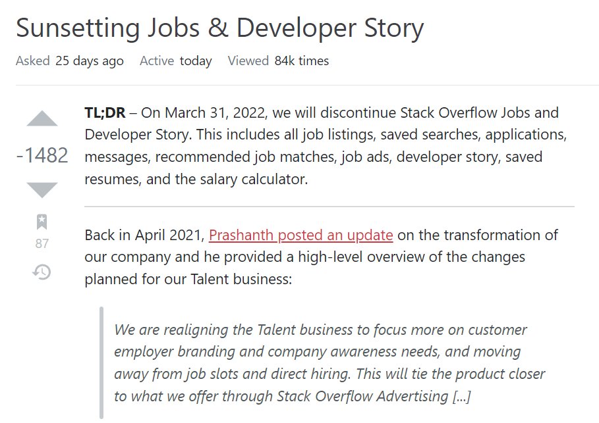Click the gray vertical bar of the blockquote

(101, 362)
